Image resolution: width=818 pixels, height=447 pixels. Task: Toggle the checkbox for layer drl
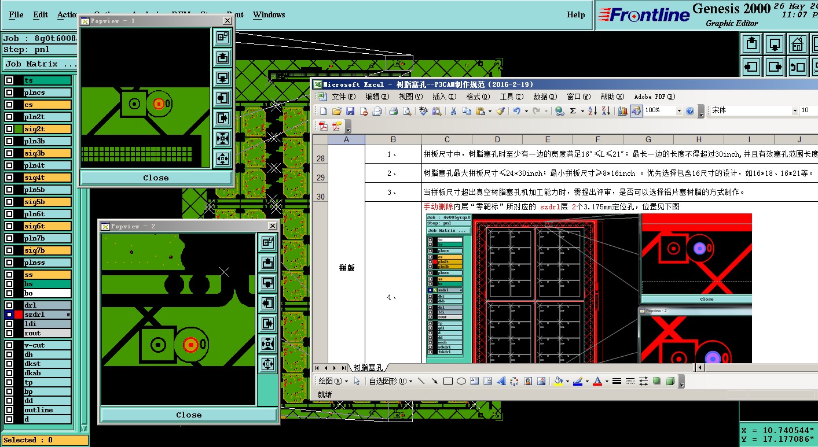(9, 305)
